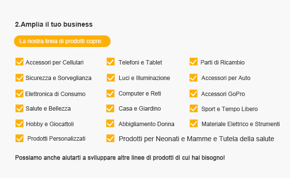Click the orange La nostra linea di prodotti button
The height and width of the screenshot is (178, 290).
(63, 41)
